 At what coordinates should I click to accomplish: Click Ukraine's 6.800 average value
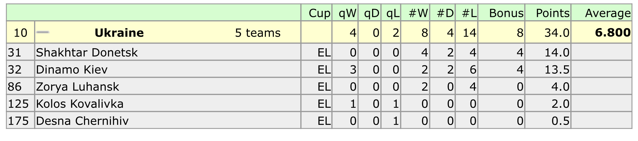(x=612, y=33)
